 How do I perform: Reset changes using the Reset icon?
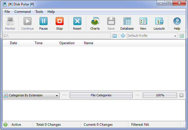77,21
